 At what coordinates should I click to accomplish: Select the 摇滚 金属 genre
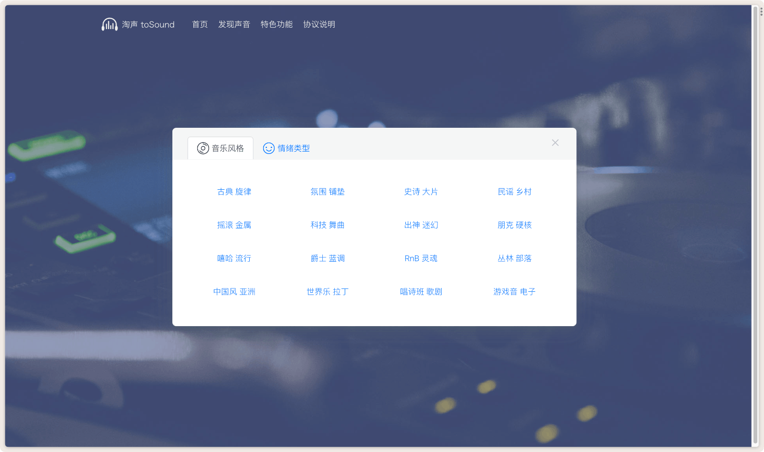click(234, 225)
